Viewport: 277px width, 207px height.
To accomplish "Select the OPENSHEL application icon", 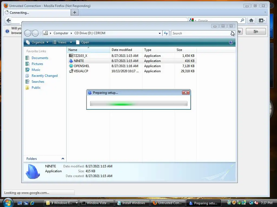I will 71,66.
